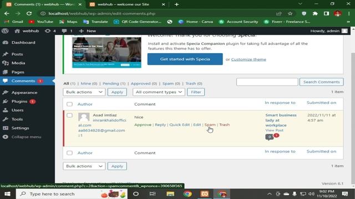Open the shield extension icon
The image size is (355, 199).
[x=304, y=13]
